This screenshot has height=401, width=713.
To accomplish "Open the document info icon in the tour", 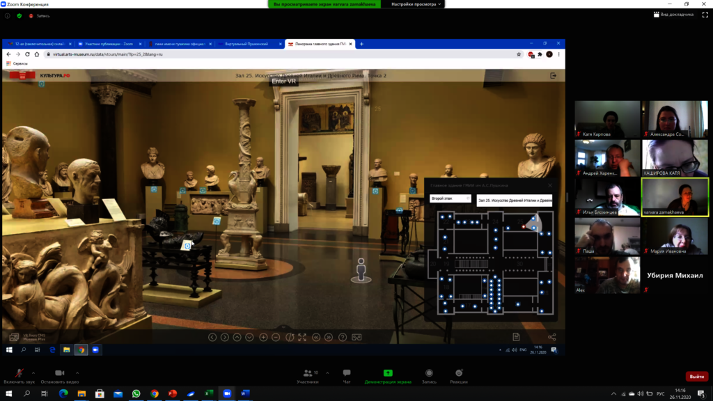I will (516, 337).
